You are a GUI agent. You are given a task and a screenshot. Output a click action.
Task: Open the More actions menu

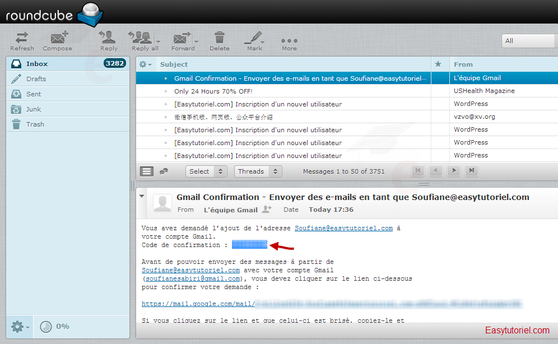[x=289, y=44]
